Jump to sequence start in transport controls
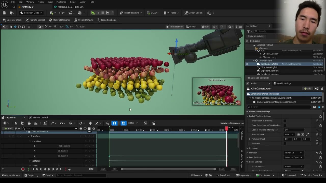The width and height of the screenshot is (326, 183). pos(33,169)
